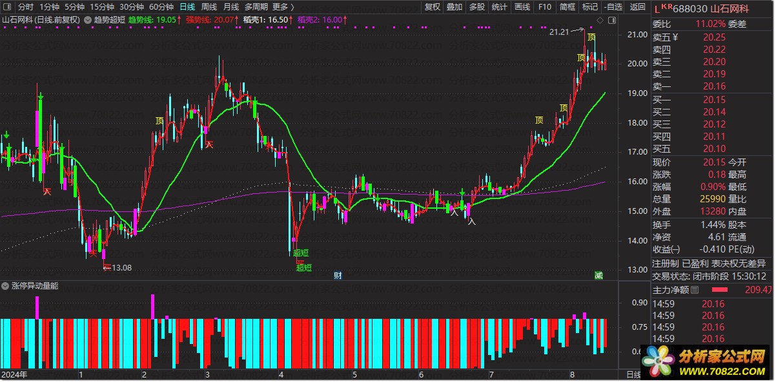Viewport: 776px width, 382px height.
Task: Open the 标记 mark menu
Action: pyautogui.click(x=590, y=7)
